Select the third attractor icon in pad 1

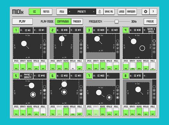tap(45, 48)
